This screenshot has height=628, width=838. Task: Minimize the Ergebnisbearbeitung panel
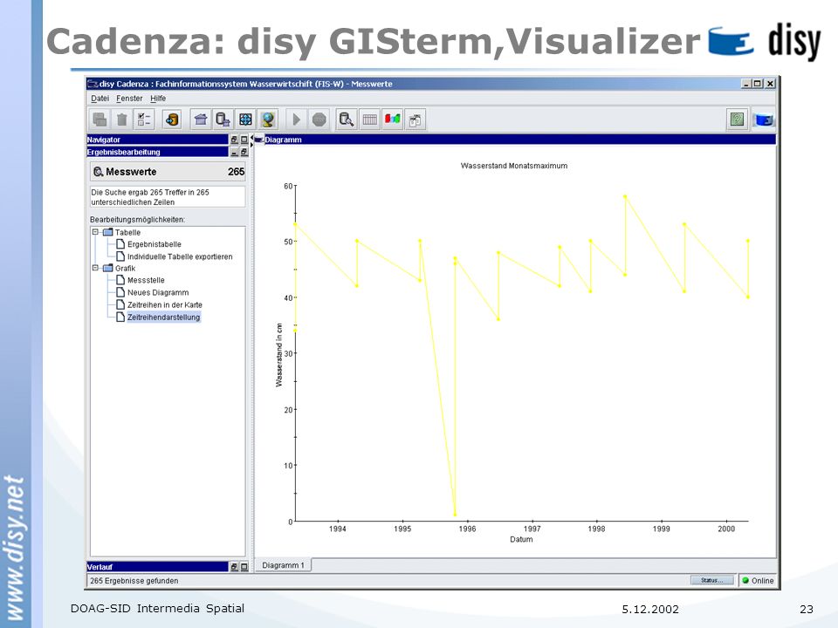(x=234, y=152)
